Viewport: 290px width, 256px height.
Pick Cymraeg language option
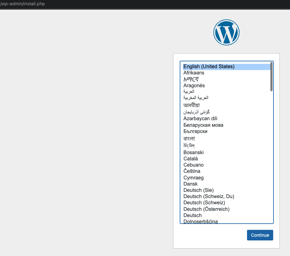(x=193, y=178)
